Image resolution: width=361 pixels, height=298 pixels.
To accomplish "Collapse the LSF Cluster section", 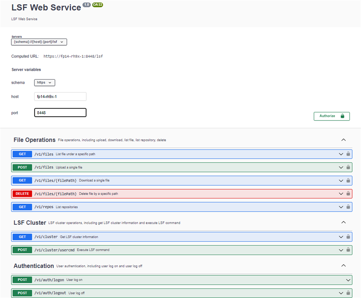I will (x=343, y=222).
